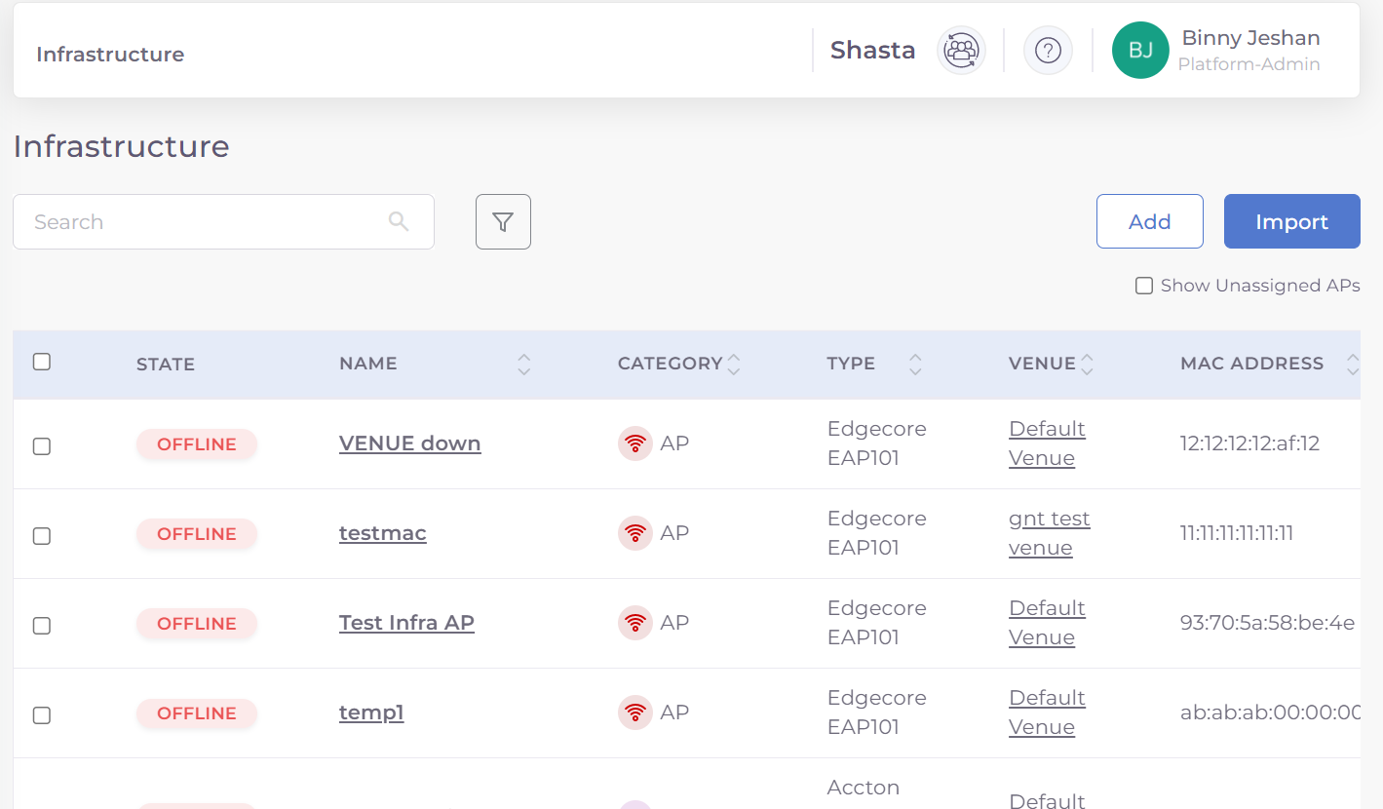Click the BJ user avatar
This screenshot has width=1383, height=809.
click(1140, 51)
